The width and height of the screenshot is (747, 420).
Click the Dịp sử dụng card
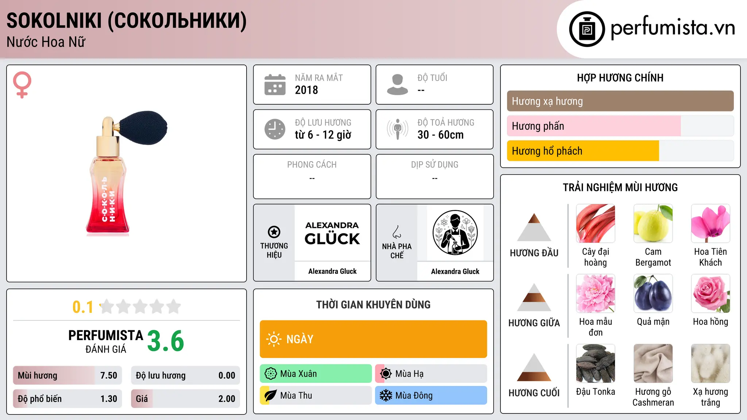pyautogui.click(x=434, y=176)
